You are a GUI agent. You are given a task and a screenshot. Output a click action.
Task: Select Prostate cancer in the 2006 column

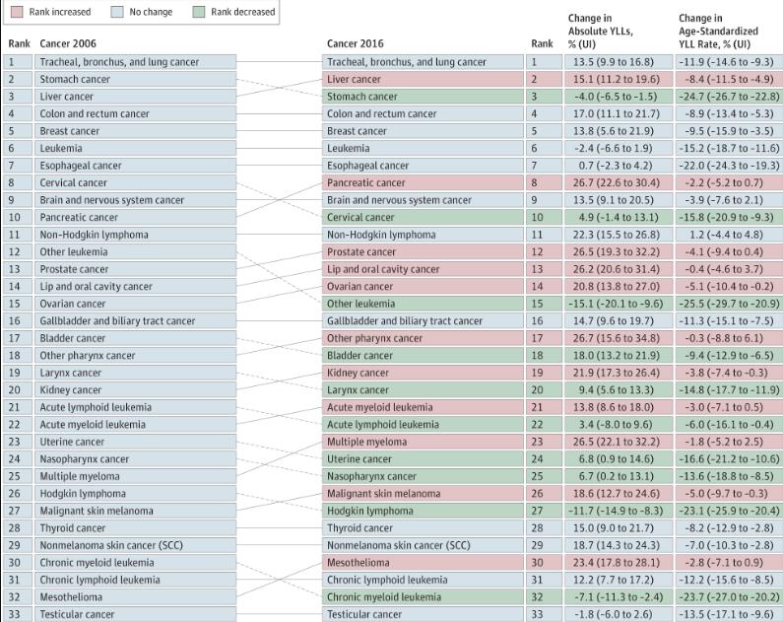(x=74, y=269)
